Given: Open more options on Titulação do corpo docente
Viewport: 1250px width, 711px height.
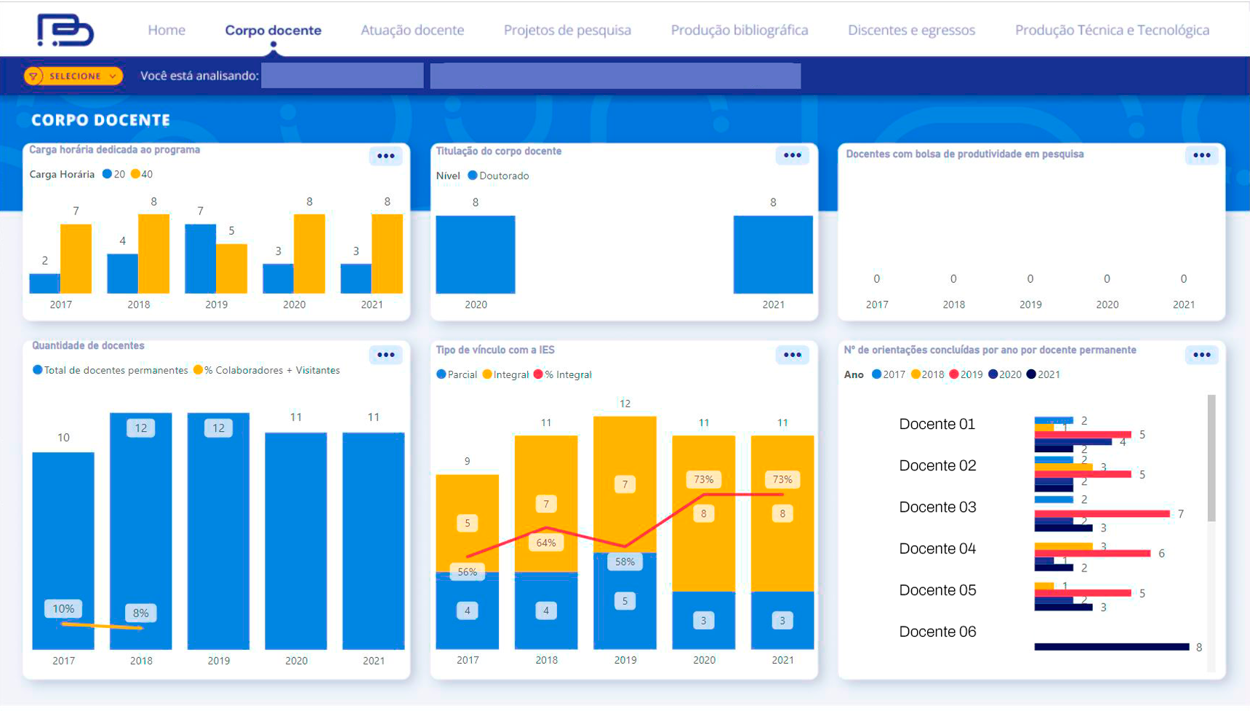Looking at the screenshot, I should pos(793,156).
